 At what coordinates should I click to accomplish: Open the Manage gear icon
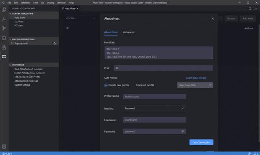(x=4, y=146)
